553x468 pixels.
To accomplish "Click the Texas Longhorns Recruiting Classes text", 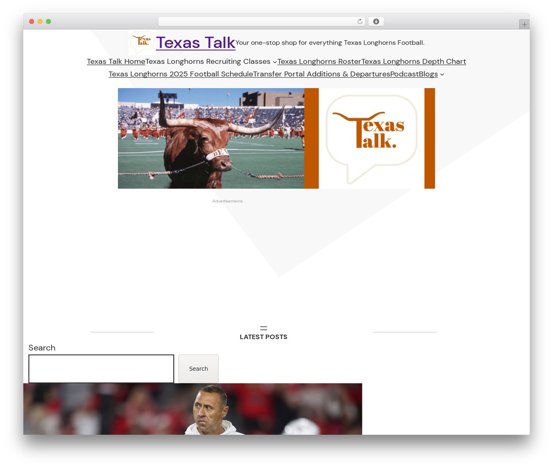I will (208, 61).
